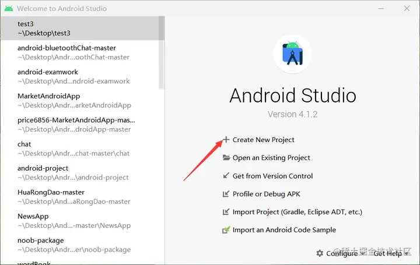Minimize the Welcome to Android Studio window
The height and width of the screenshot is (265, 420).
pyautogui.click(x=381, y=9)
